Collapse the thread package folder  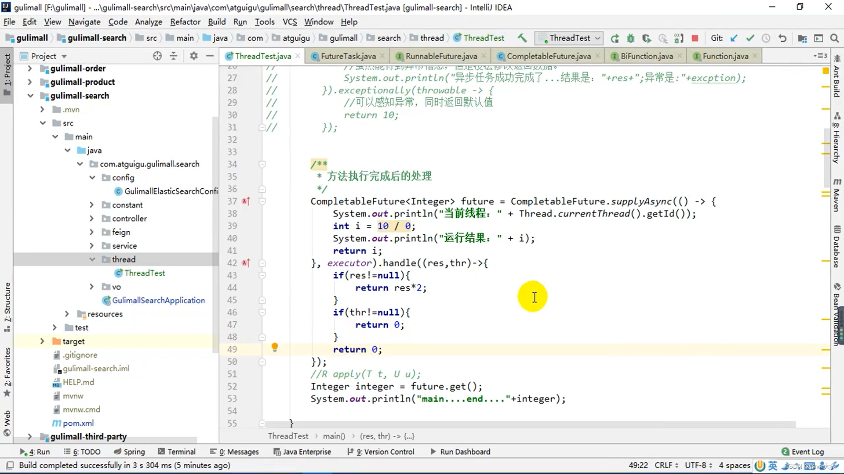click(x=92, y=259)
